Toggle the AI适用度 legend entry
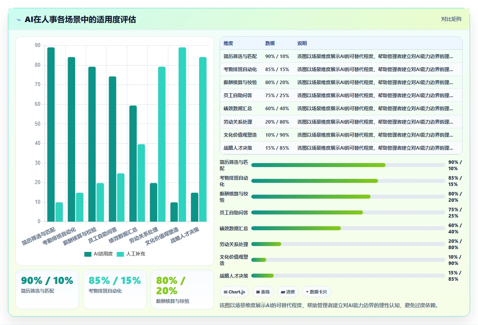This screenshot has height=325, width=478. (98, 254)
